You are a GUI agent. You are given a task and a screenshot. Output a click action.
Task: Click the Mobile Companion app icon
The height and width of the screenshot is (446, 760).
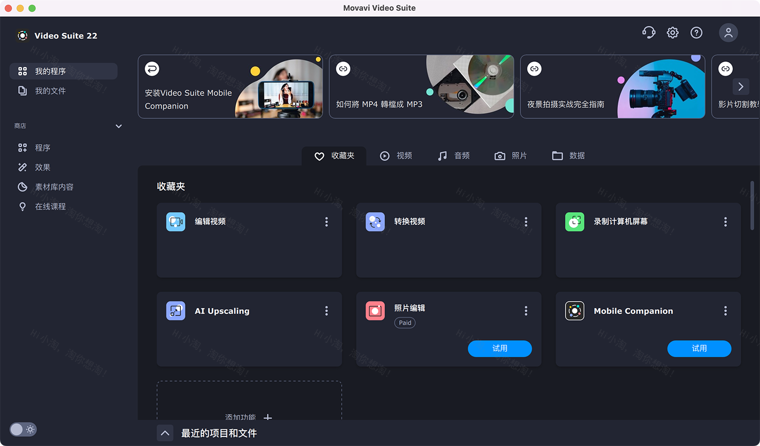click(x=575, y=311)
